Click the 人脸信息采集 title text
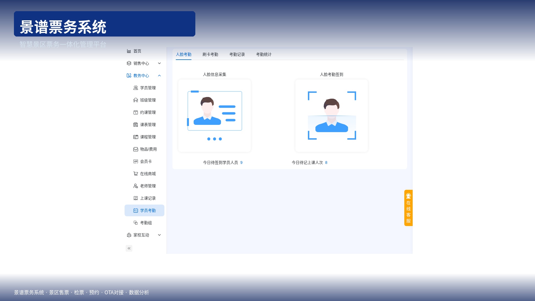Screen dimensions: 535x301 click(215, 74)
